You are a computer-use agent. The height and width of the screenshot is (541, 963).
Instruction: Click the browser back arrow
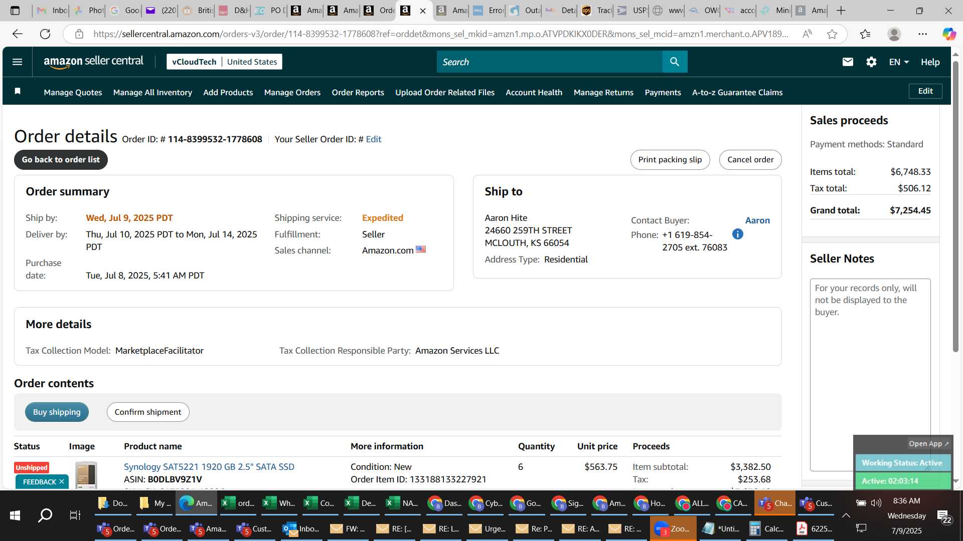[x=18, y=34]
